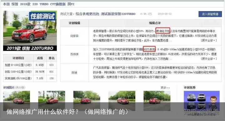Click the highlighted 燃油经济性 keyword

[163, 31]
